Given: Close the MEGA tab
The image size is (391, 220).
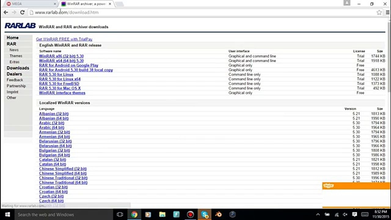Looking at the screenshot, I should pos(55,4).
